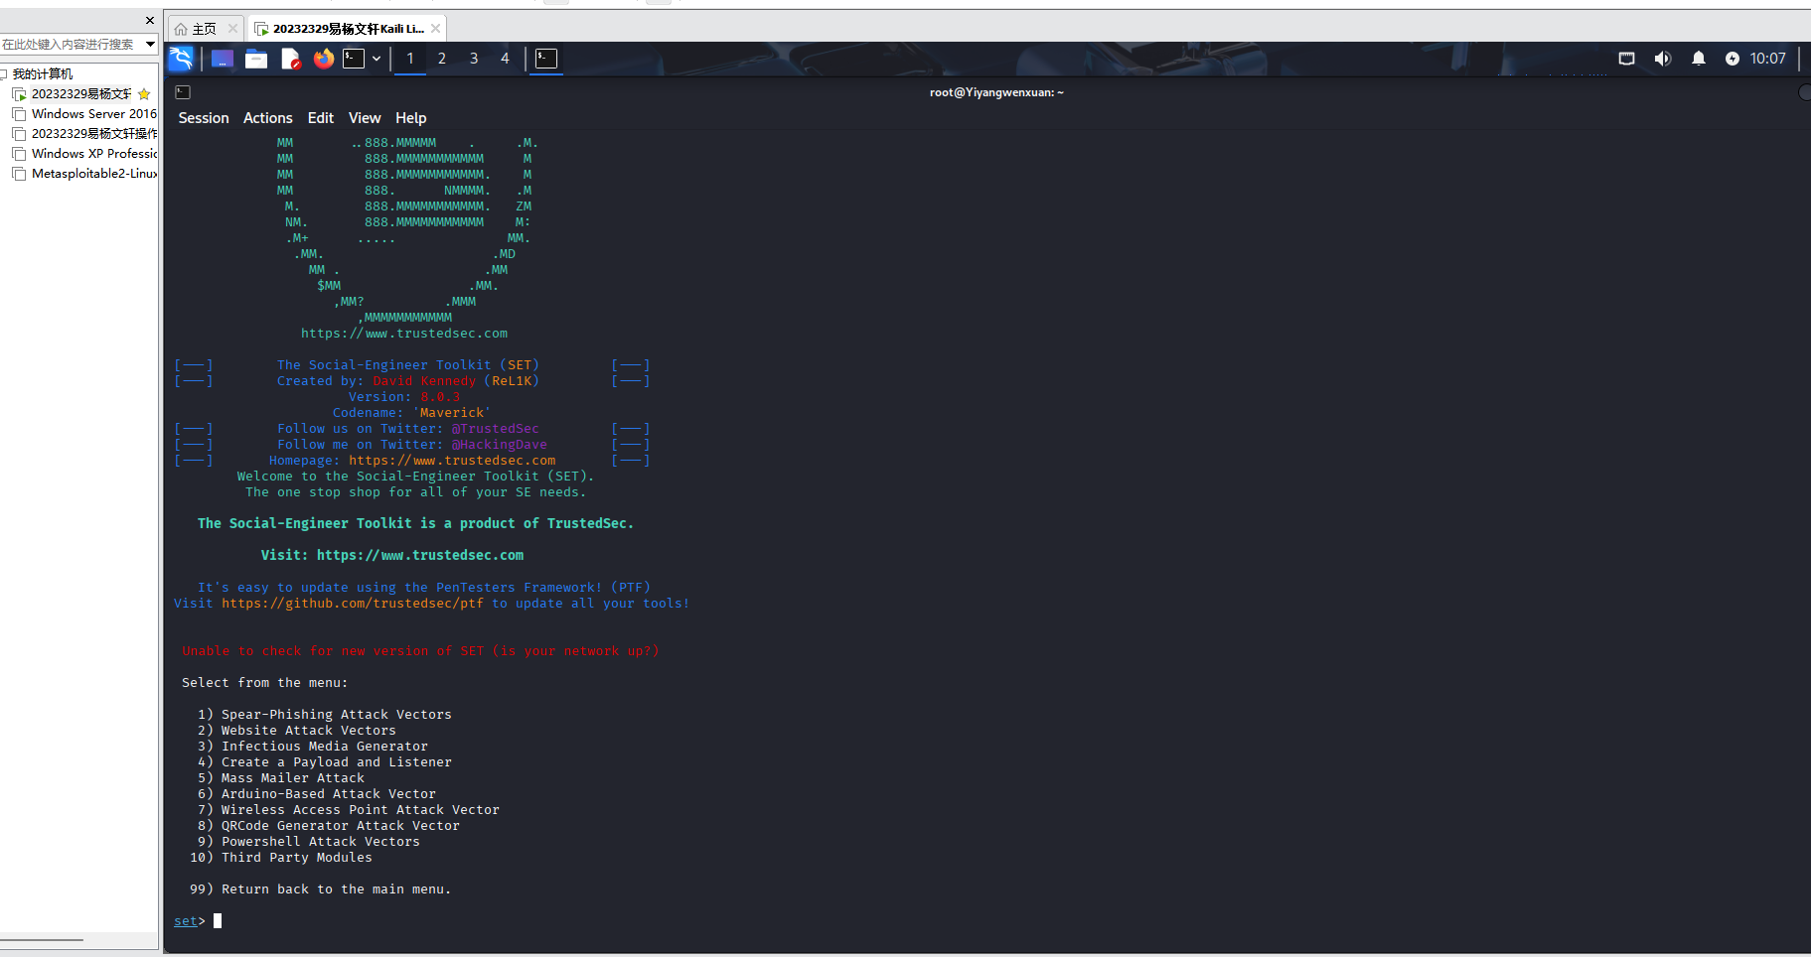Image resolution: width=1811 pixels, height=957 pixels.
Task: Click the "Select from the menu:" text
Action: (x=265, y=683)
